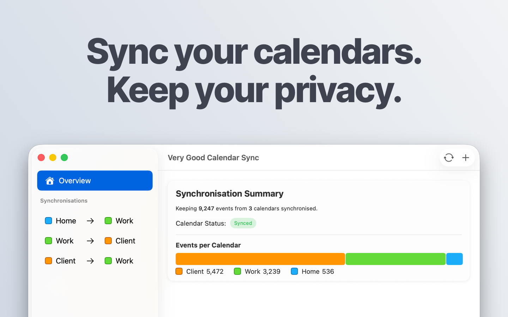Click the green window zoom button
This screenshot has height=317, width=508.
point(64,157)
